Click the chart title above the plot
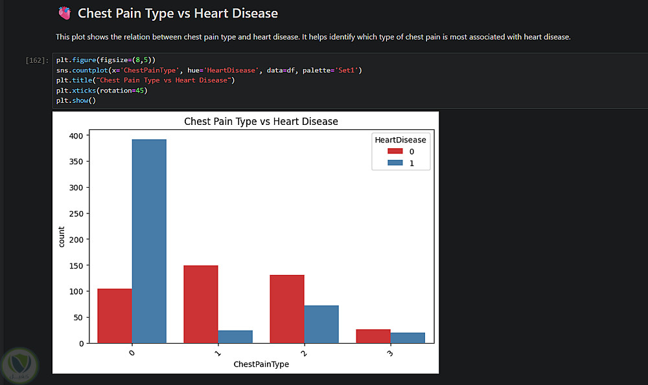This screenshot has height=385, width=648. click(x=261, y=121)
